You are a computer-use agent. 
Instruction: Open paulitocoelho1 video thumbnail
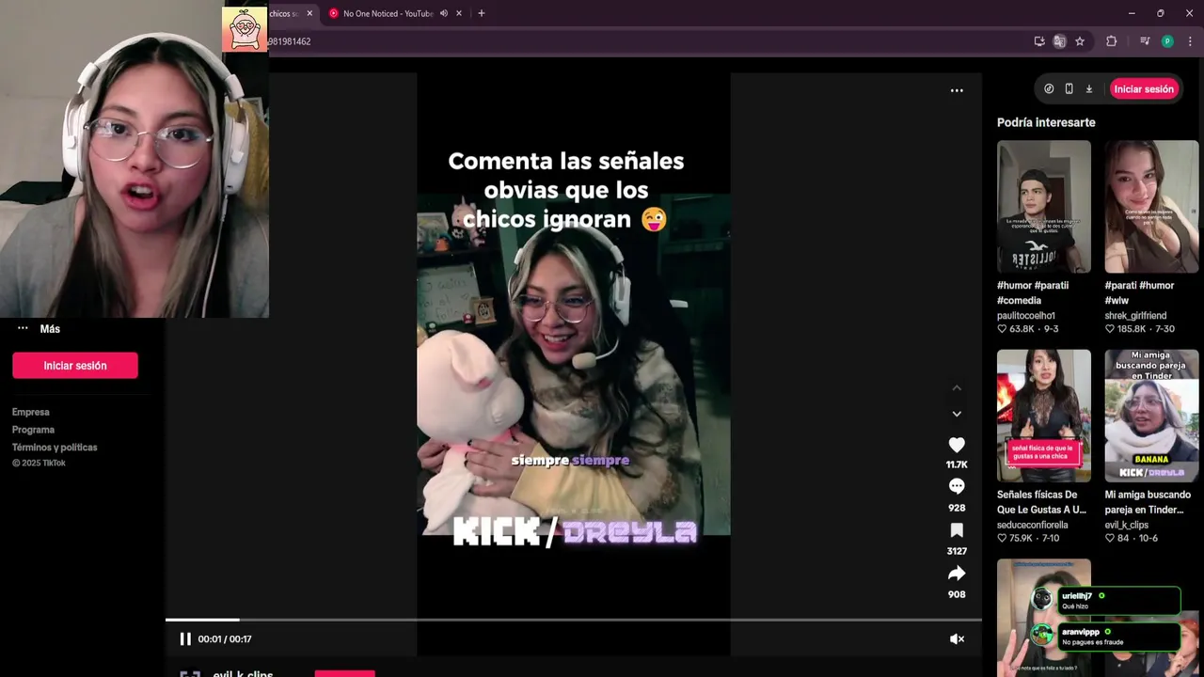pos(1044,207)
